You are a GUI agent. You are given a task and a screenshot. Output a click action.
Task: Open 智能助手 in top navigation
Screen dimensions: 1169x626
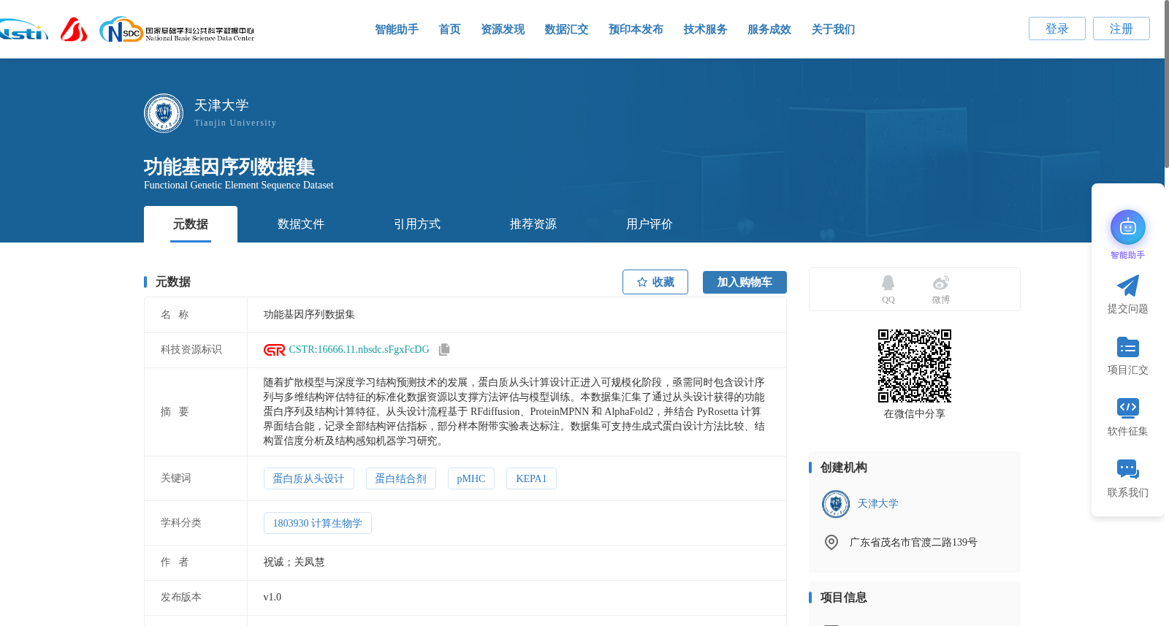coord(397,29)
